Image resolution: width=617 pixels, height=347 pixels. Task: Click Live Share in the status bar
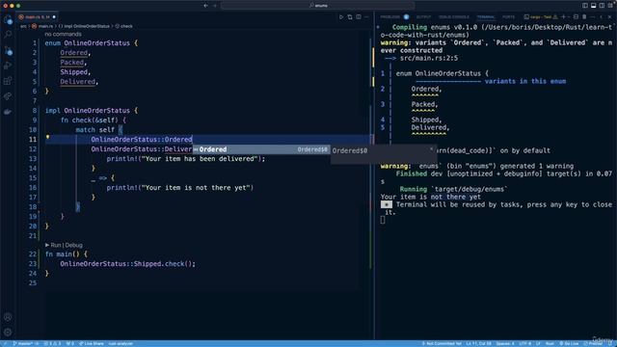pyautogui.click(x=92, y=343)
